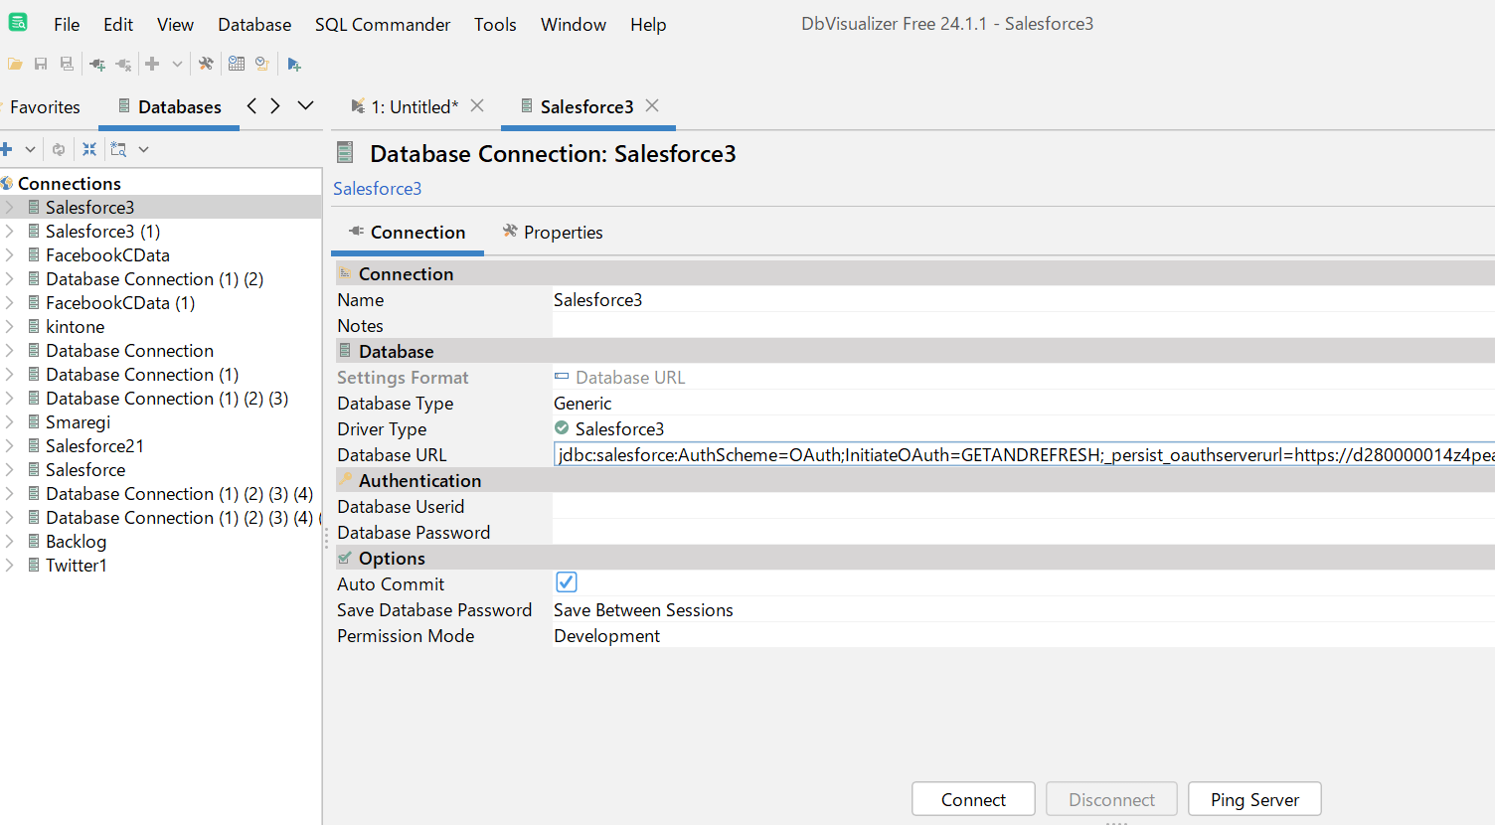The height and width of the screenshot is (825, 1495).
Task: Expand the kintone connection node
Action: tap(9, 327)
